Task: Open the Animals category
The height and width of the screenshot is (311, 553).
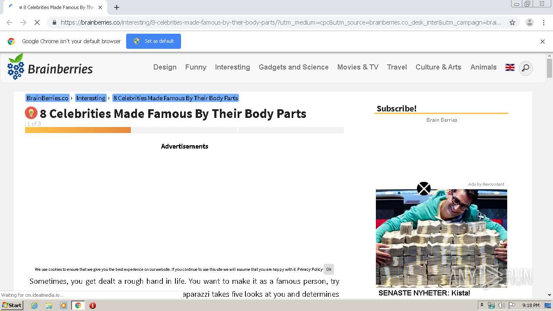Action: point(483,67)
